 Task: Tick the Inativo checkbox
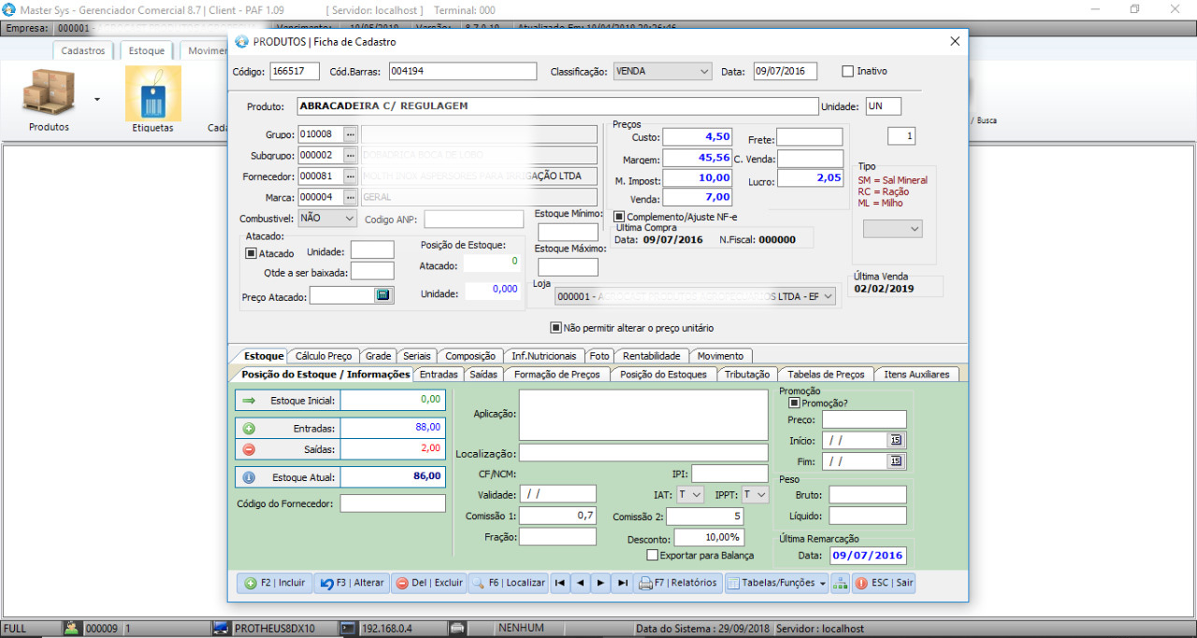pyautogui.click(x=848, y=71)
